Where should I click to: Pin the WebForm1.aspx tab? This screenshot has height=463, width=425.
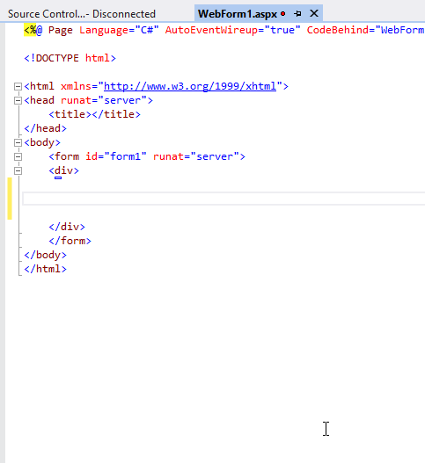point(297,13)
